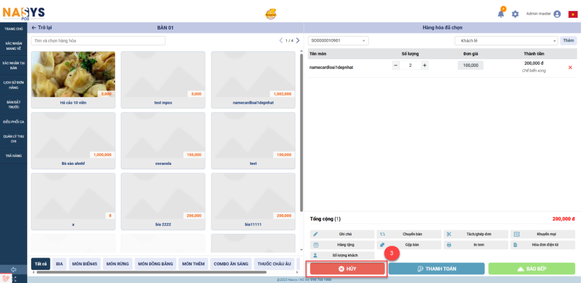This screenshot has height=283, width=582.
Task: Remove namecardloai1depnhat with the red X
Action: [570, 67]
